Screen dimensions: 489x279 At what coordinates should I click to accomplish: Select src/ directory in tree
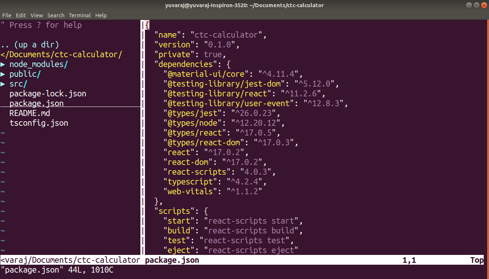point(18,84)
